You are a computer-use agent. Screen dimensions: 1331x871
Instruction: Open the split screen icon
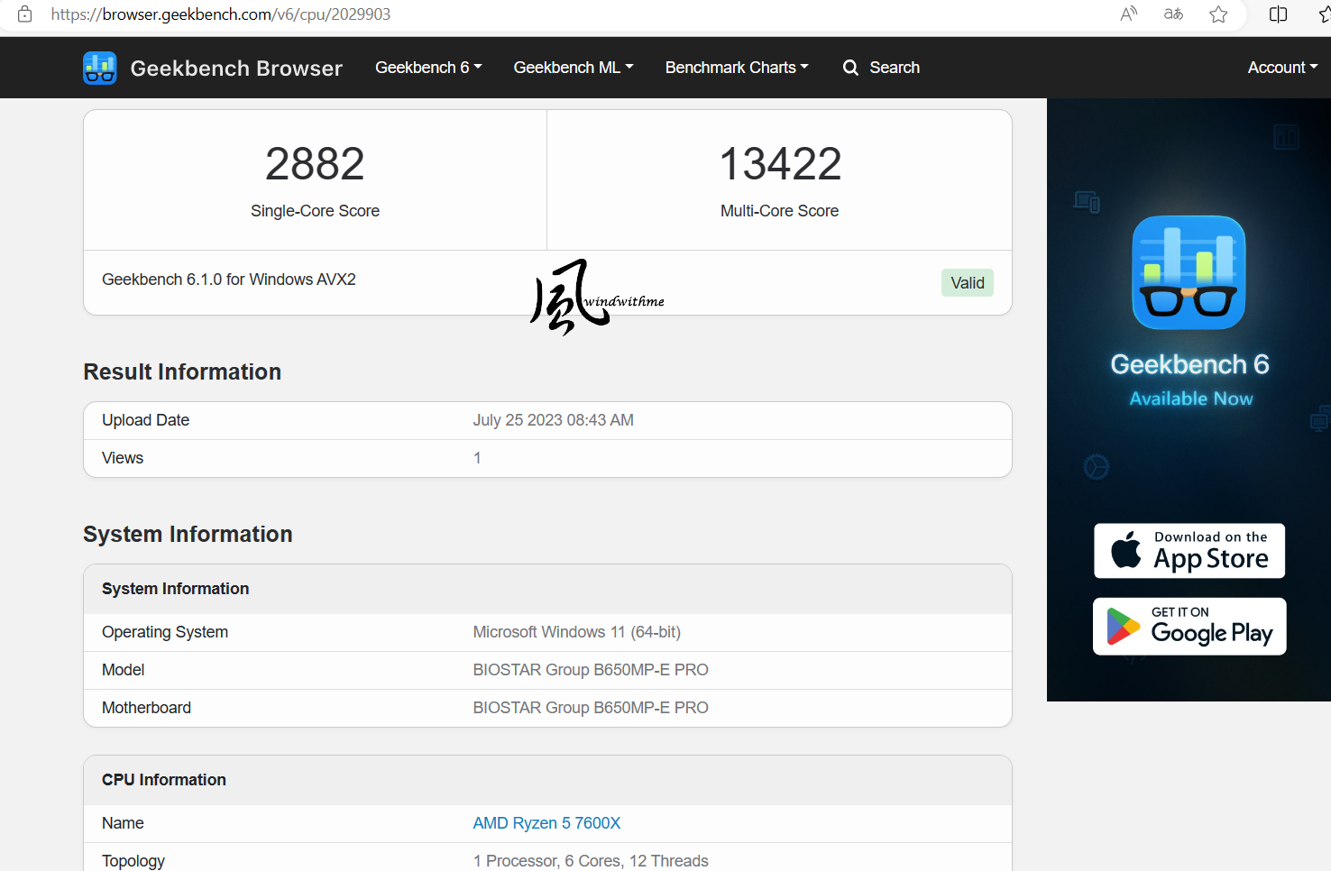pyautogui.click(x=1278, y=14)
